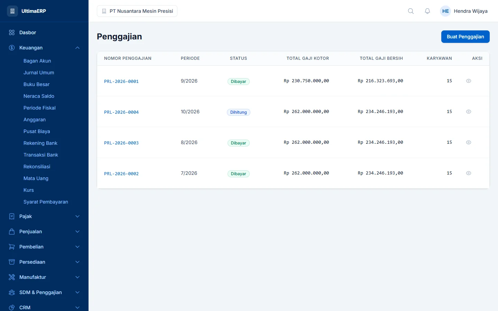The height and width of the screenshot is (311, 498).
Task: Click the Buat Penggajian button
Action: (465, 37)
